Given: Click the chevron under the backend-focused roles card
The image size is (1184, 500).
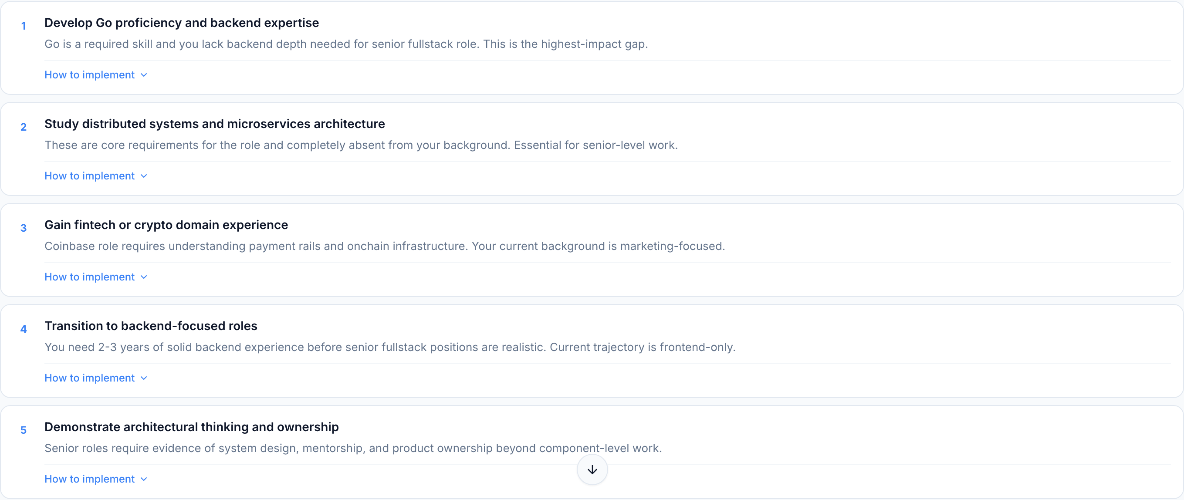Looking at the screenshot, I should [x=144, y=378].
